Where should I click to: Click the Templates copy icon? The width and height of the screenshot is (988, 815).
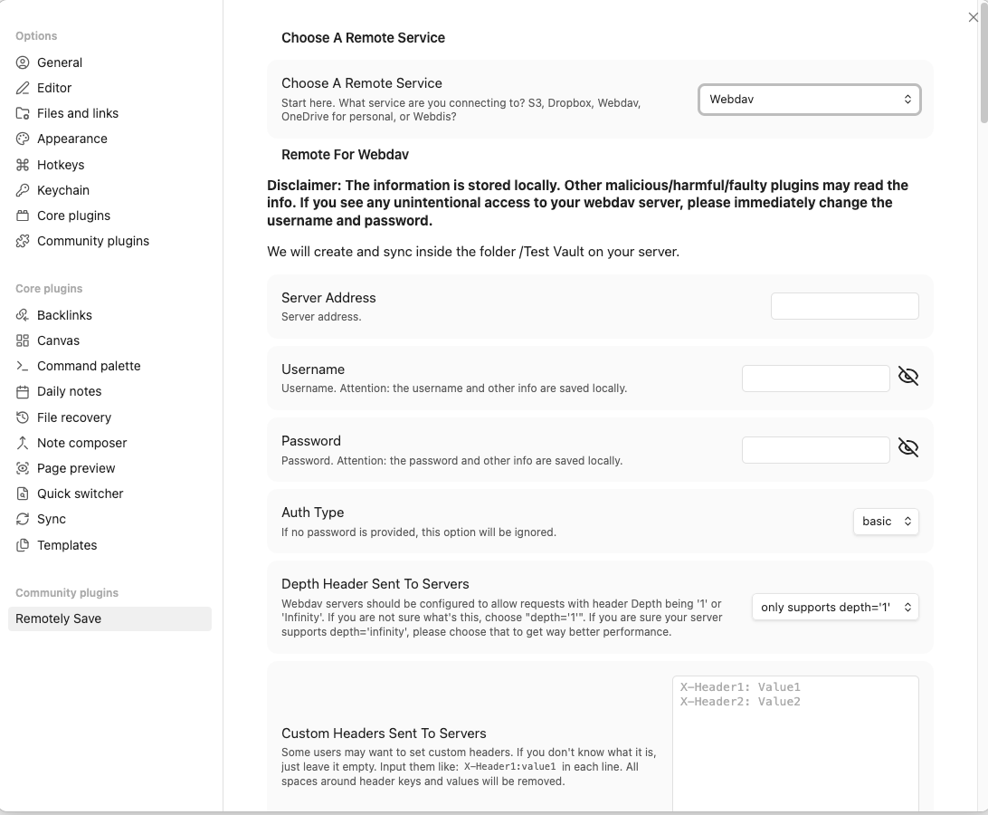coord(23,545)
